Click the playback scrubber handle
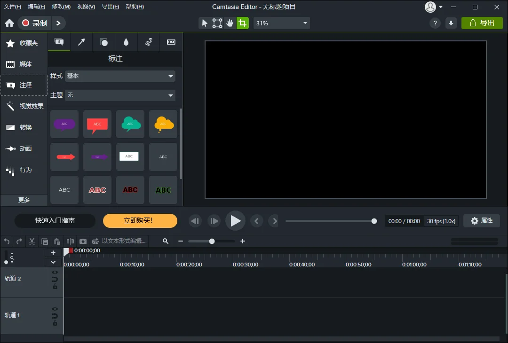Image resolution: width=508 pixels, height=343 pixels. pyautogui.click(x=374, y=221)
